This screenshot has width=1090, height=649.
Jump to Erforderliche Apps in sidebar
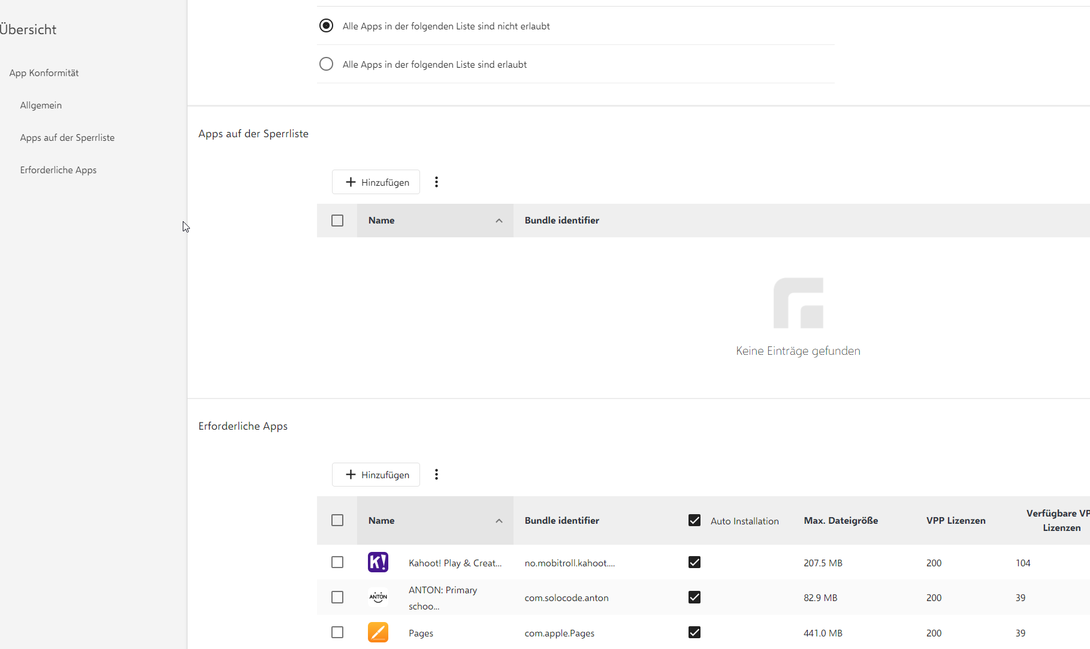point(58,170)
